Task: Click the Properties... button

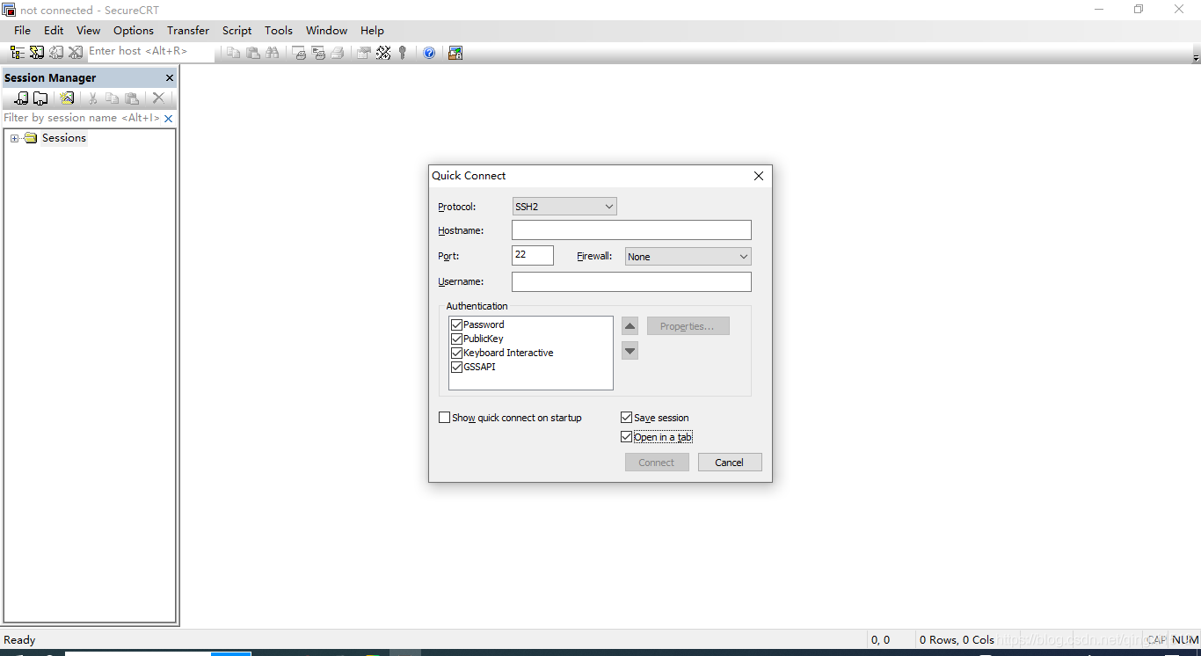Action: (x=688, y=326)
